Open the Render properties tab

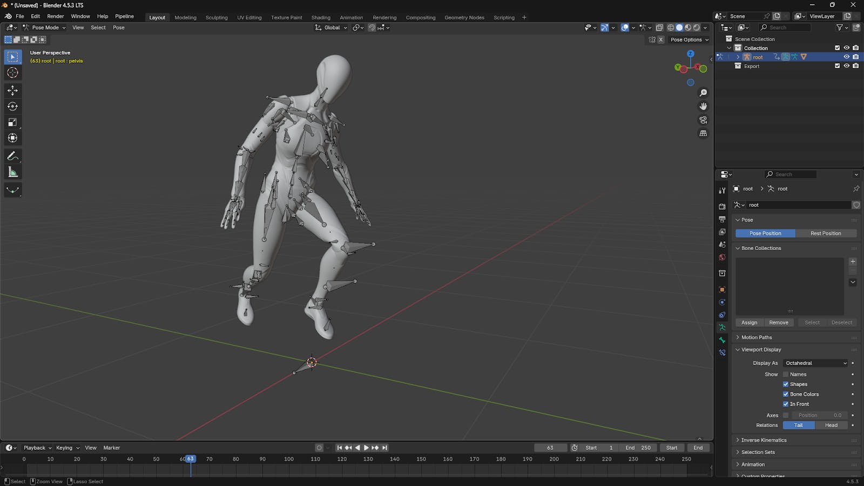pyautogui.click(x=722, y=206)
